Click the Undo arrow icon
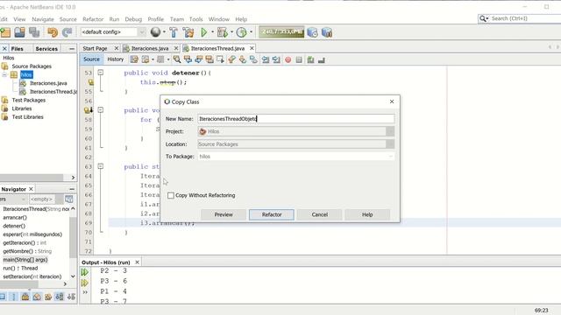The image size is (561, 315). 53,32
